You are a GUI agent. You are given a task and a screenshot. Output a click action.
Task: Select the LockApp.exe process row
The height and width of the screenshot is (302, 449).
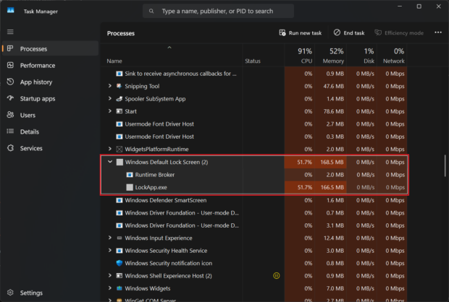[254, 187]
